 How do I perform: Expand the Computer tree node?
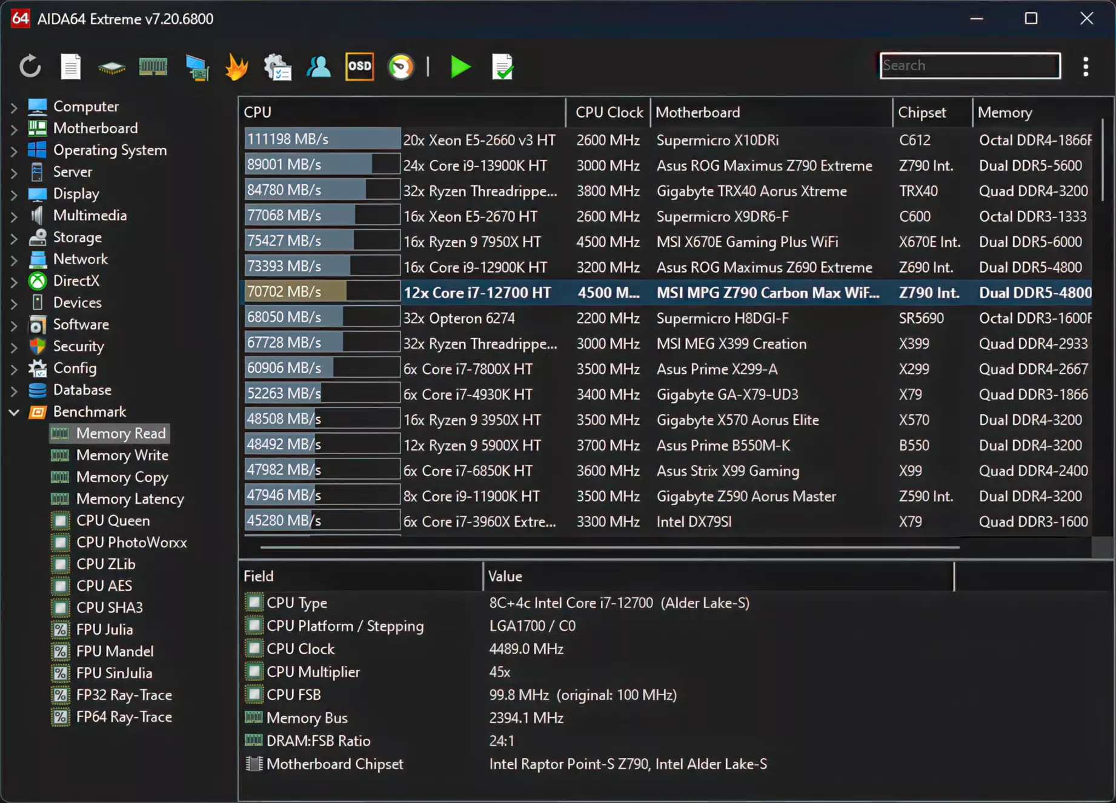(14, 107)
